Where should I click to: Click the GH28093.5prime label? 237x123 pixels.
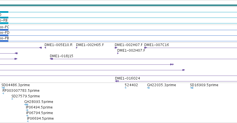(39, 102)
